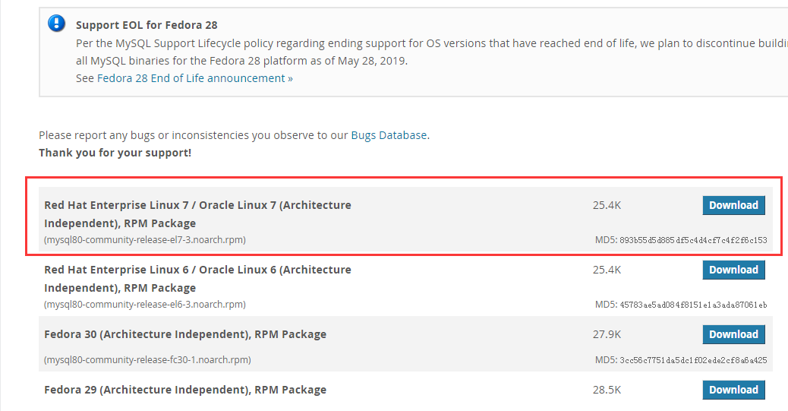Click the 25.4K size in the RHEL 6 row

click(x=607, y=270)
